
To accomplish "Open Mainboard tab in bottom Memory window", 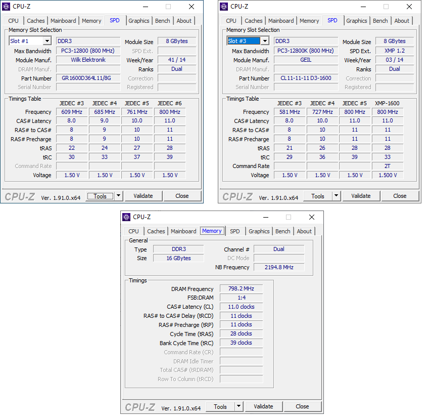I will click(183, 231).
